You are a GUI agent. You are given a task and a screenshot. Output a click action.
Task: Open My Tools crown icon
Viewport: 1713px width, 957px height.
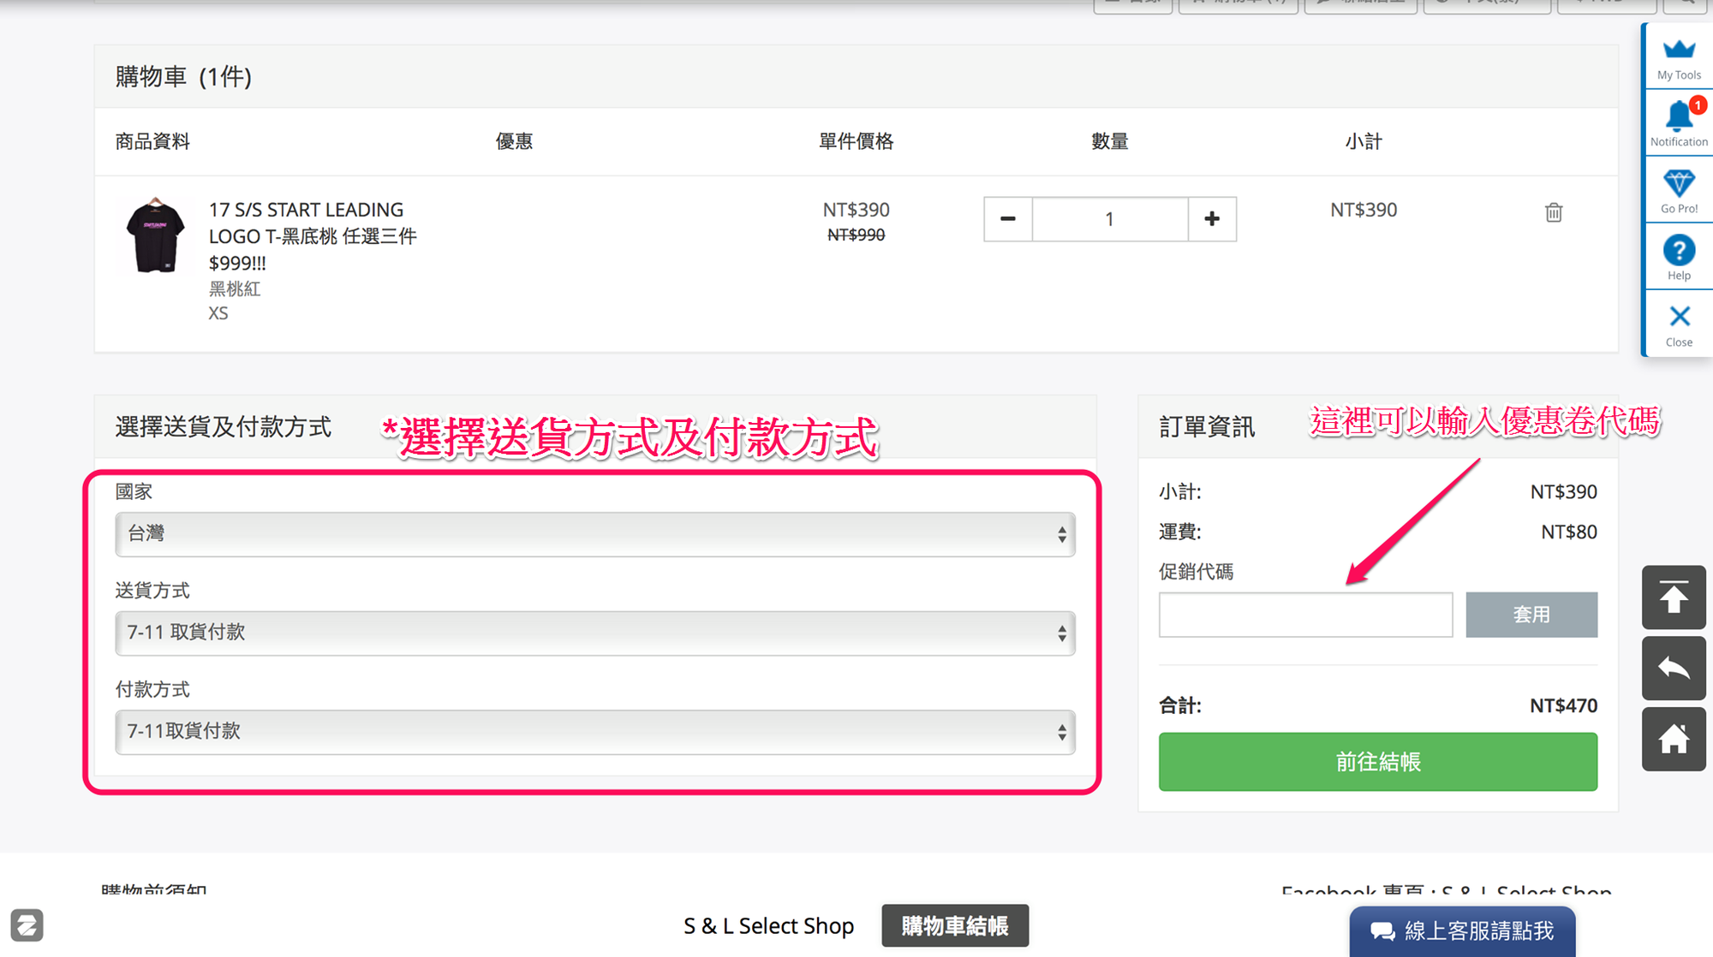[x=1678, y=56]
